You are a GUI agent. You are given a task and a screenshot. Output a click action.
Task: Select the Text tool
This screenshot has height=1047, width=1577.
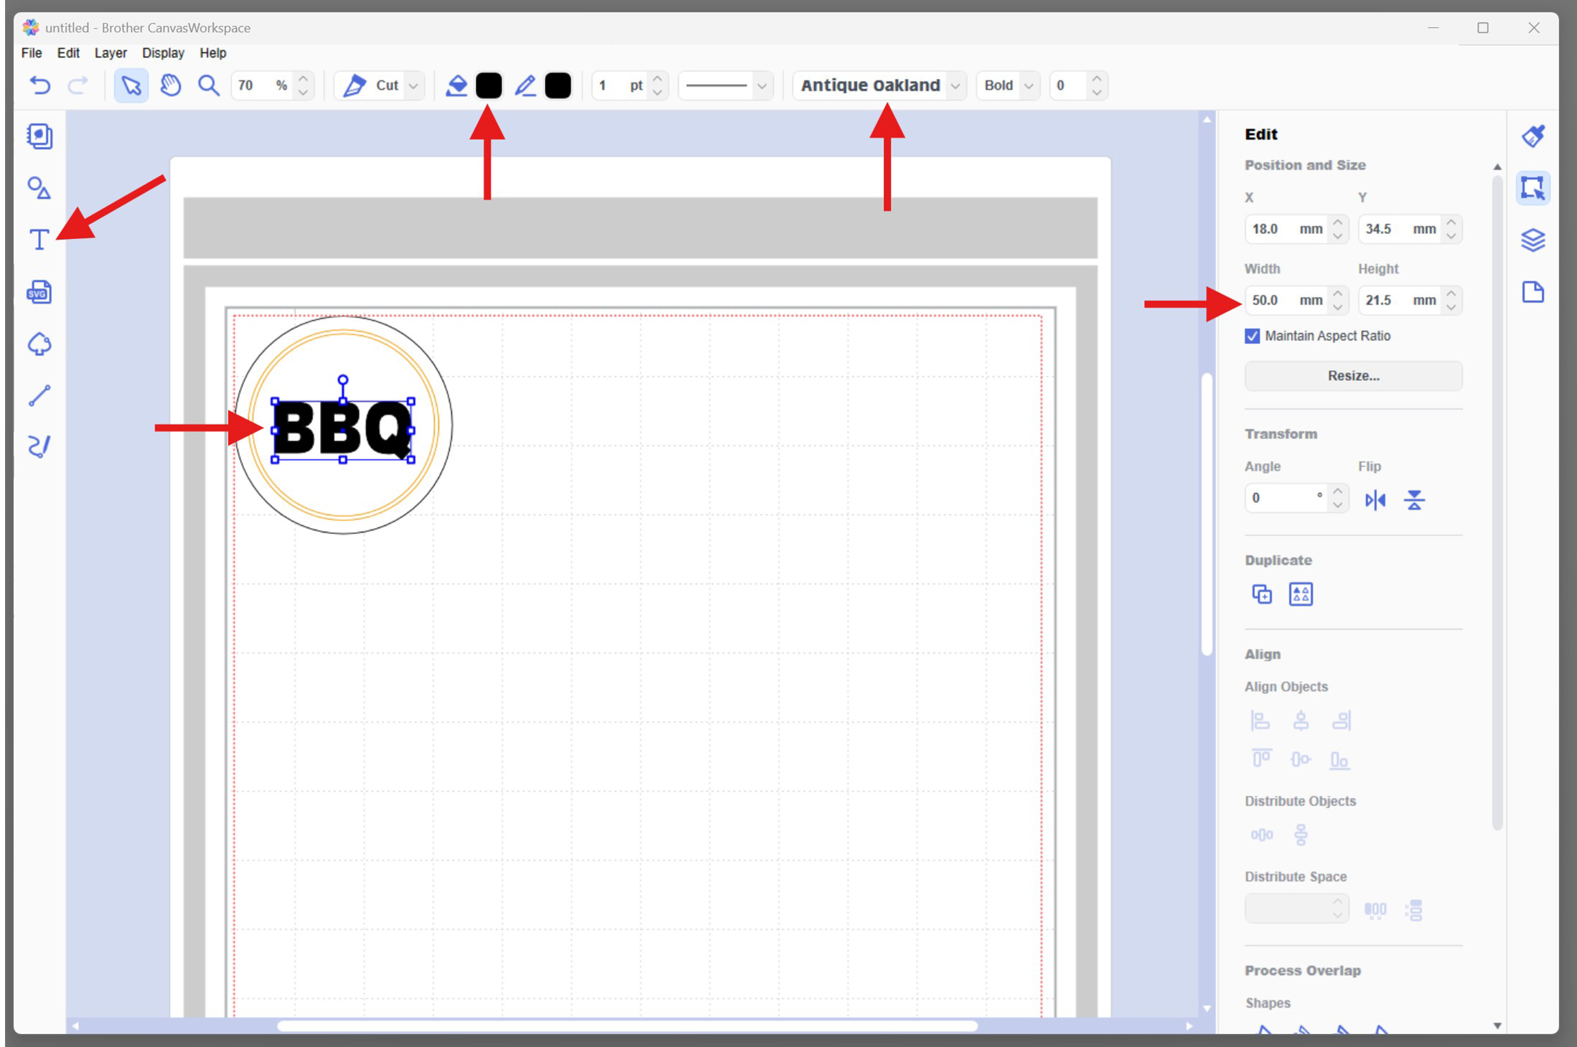point(39,240)
